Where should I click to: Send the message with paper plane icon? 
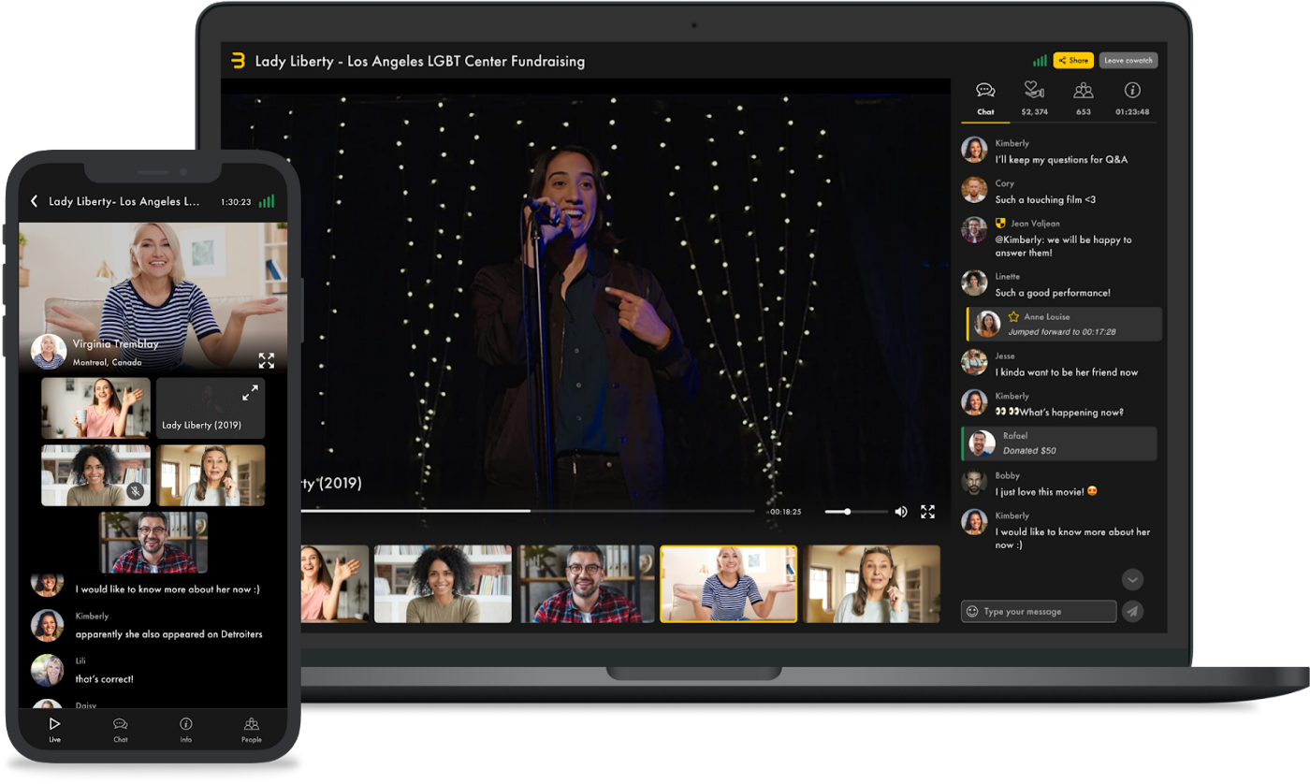(x=1132, y=611)
